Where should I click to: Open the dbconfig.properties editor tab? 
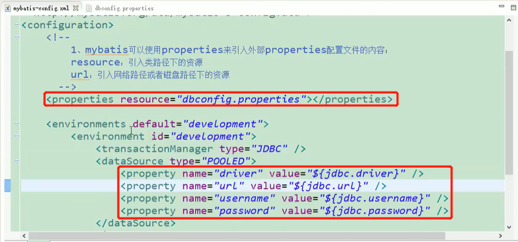point(120,8)
